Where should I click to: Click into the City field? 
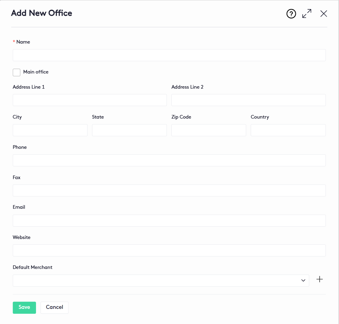click(x=50, y=130)
